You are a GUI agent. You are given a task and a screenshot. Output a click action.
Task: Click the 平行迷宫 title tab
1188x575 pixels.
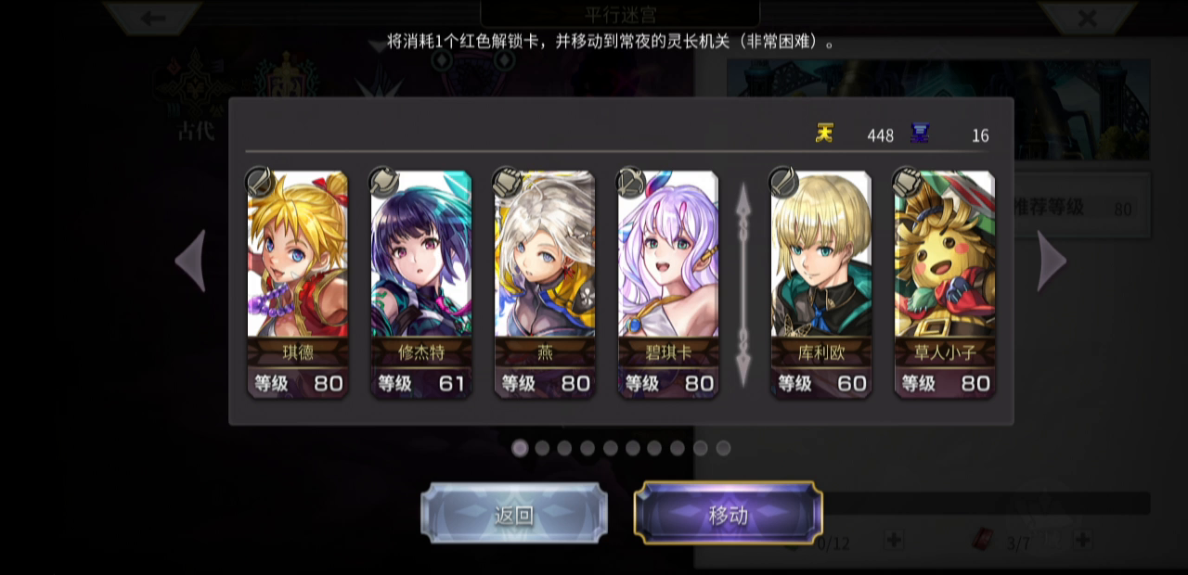(x=620, y=14)
